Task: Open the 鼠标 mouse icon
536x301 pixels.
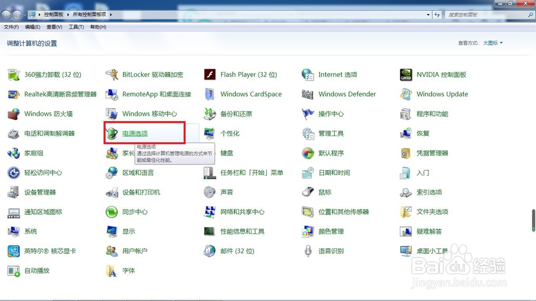Action: click(x=308, y=192)
